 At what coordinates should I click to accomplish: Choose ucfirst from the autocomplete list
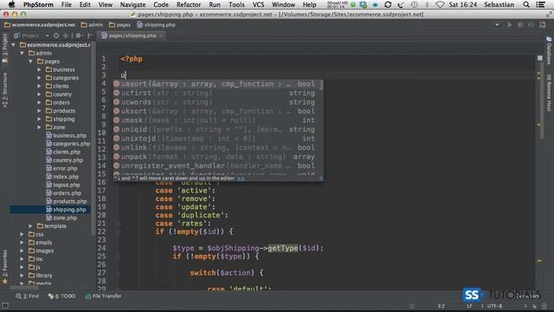tap(216, 93)
